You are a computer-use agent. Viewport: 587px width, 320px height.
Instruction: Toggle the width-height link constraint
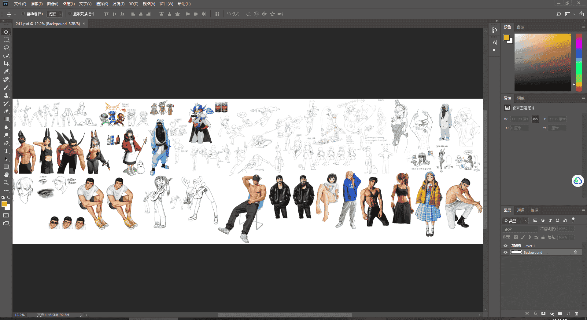(535, 119)
